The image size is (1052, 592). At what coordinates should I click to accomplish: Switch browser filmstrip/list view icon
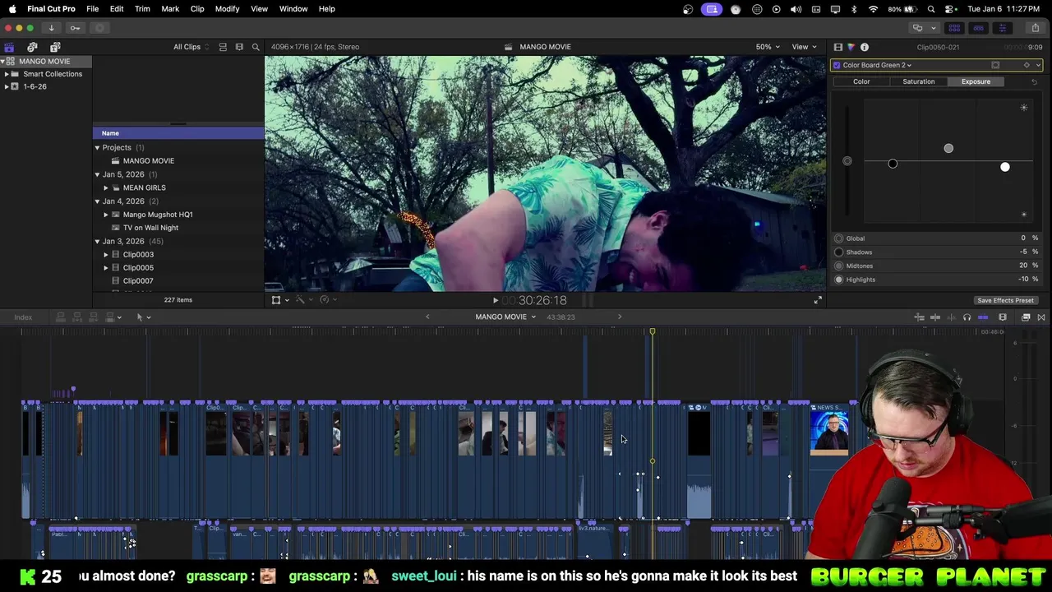tap(239, 47)
